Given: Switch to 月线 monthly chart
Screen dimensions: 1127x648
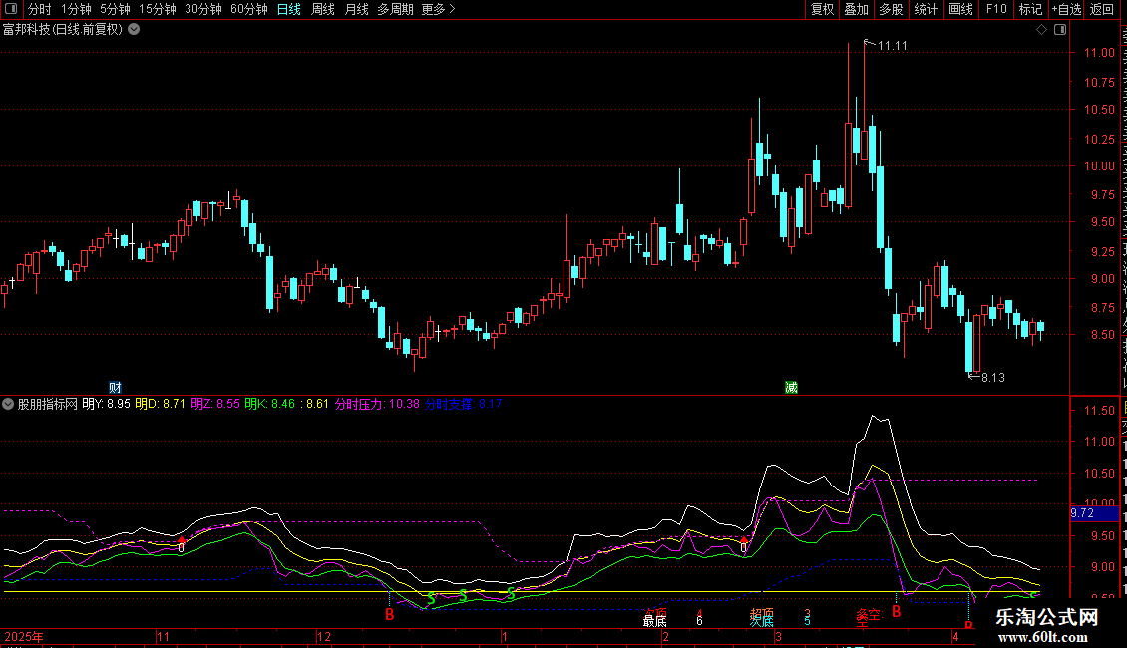Looking at the screenshot, I should [x=356, y=9].
